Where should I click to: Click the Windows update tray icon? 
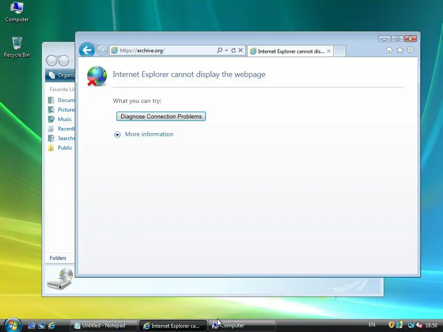coord(399,325)
